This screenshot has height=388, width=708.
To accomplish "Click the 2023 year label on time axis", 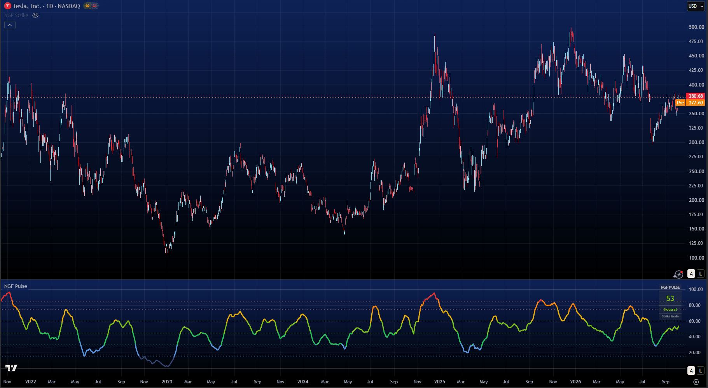I will pos(167,382).
